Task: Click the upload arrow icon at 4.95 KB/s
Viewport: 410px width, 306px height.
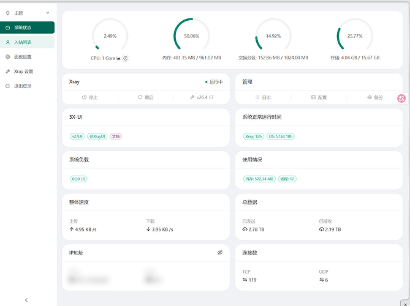Action: click(71, 229)
